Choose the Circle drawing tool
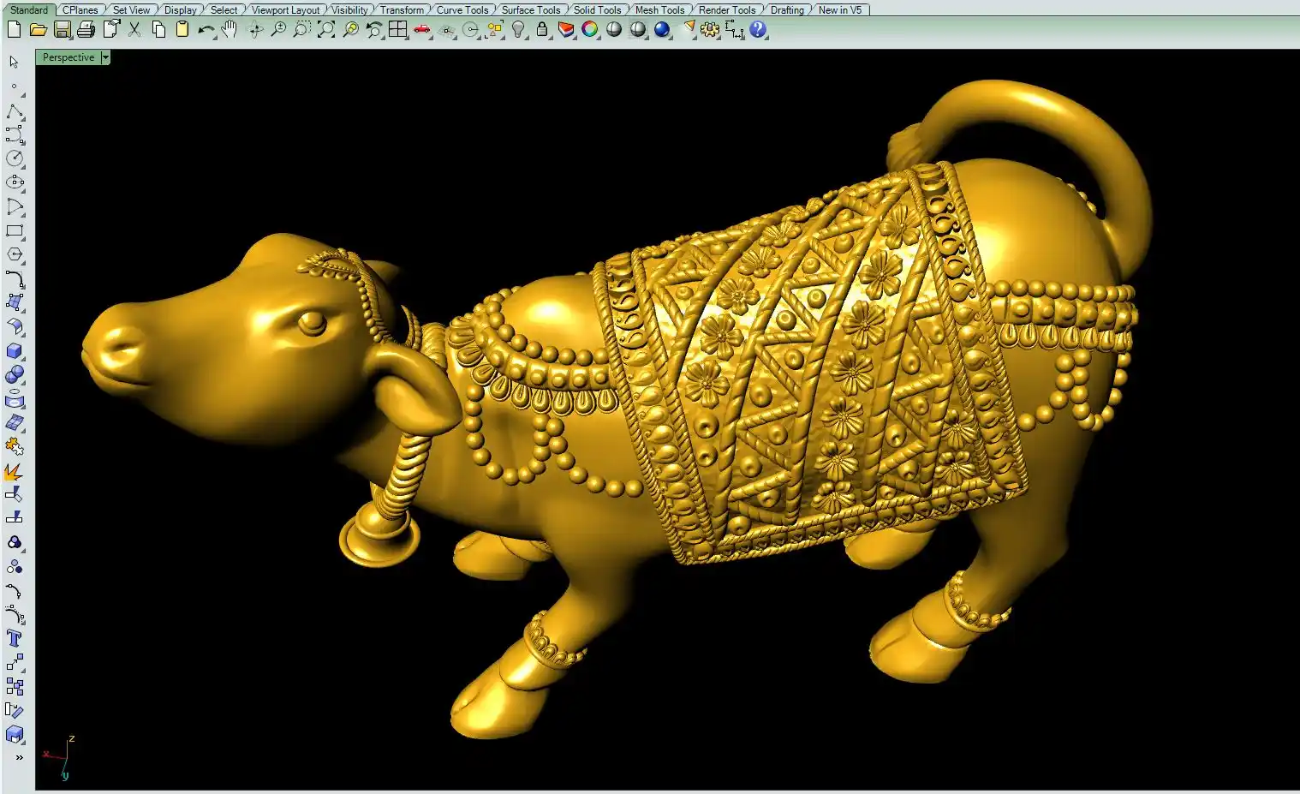 [x=15, y=158]
